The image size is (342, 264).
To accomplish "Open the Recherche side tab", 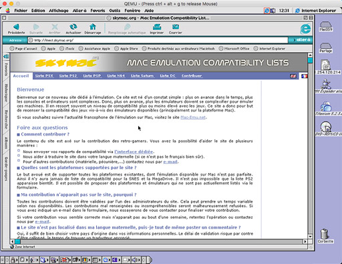I will [x=6, y=120].
